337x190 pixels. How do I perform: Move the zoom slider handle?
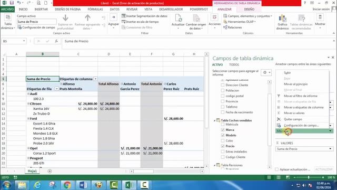pos(309,177)
